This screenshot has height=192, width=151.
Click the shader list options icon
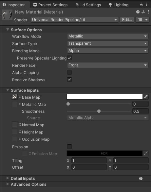(142, 20)
